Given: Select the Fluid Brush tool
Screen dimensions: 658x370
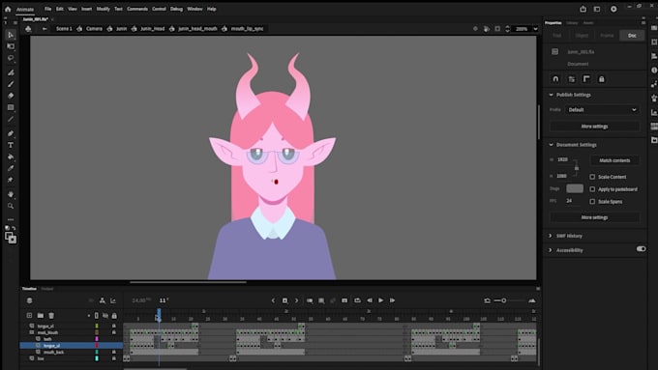Looking at the screenshot, I should click(11, 72).
